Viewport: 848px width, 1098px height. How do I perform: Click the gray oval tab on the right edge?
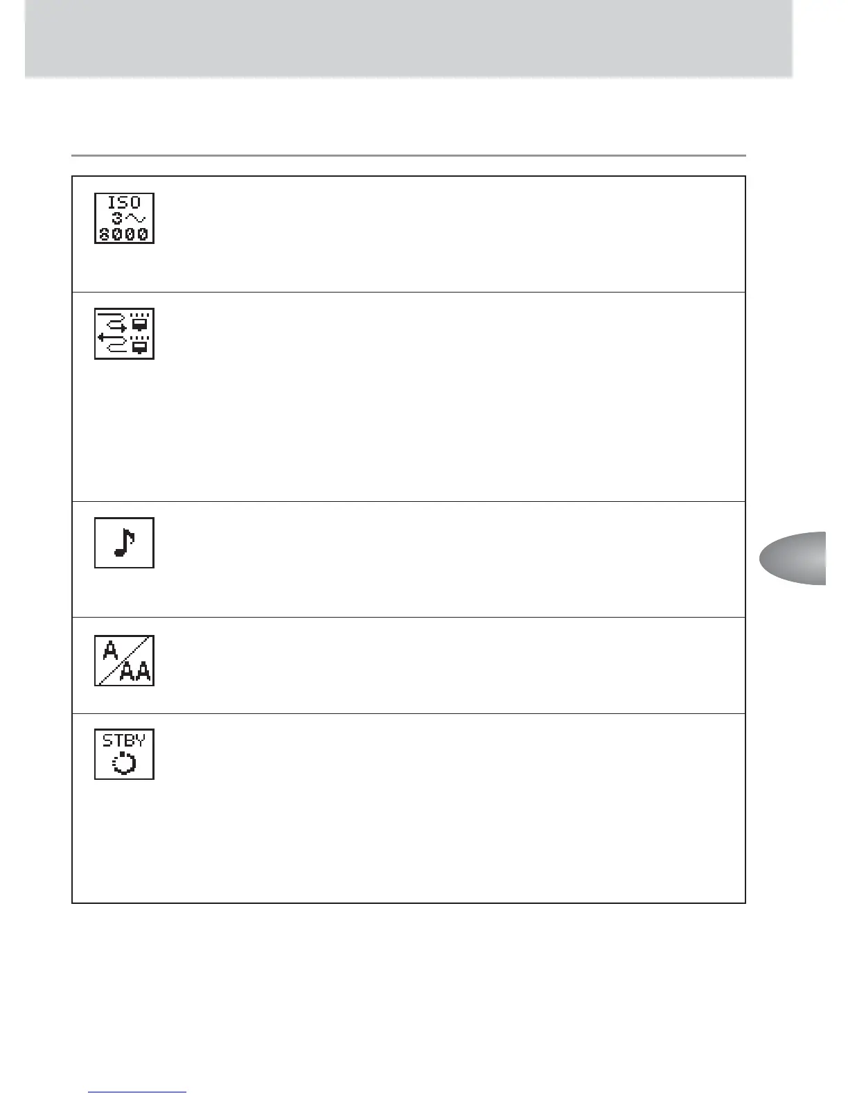tap(794, 558)
